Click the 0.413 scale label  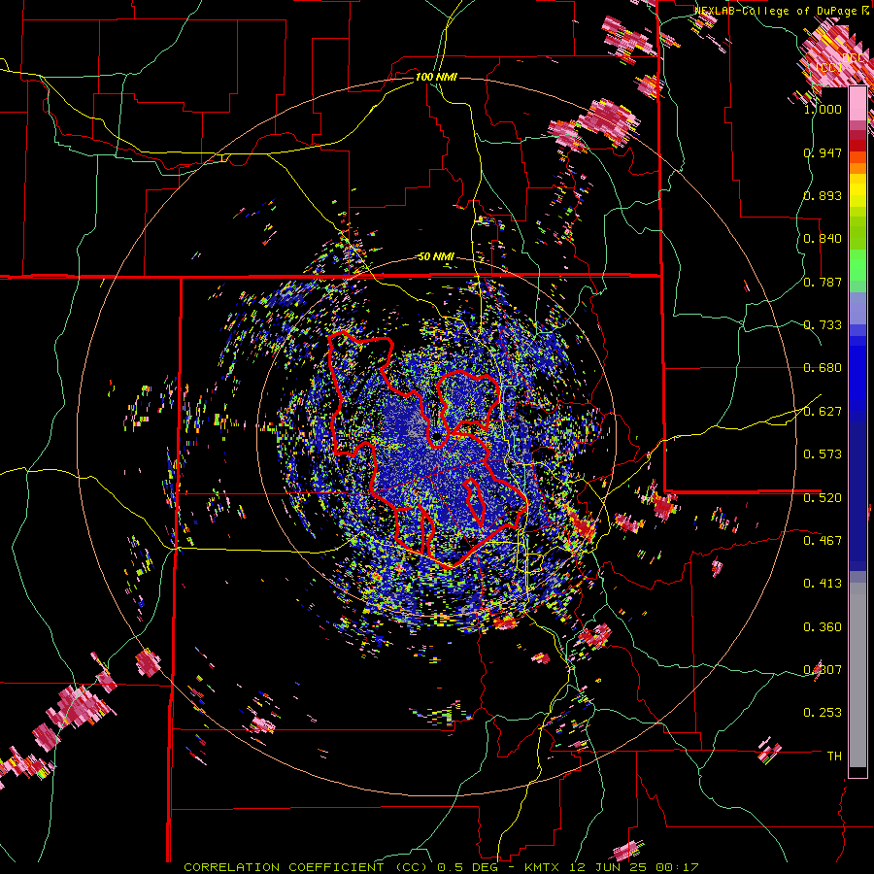[x=823, y=584]
